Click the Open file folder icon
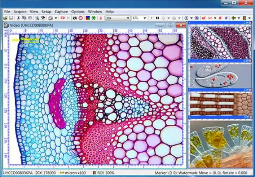Image resolution: width=255 pixels, height=177 pixels. point(5,18)
